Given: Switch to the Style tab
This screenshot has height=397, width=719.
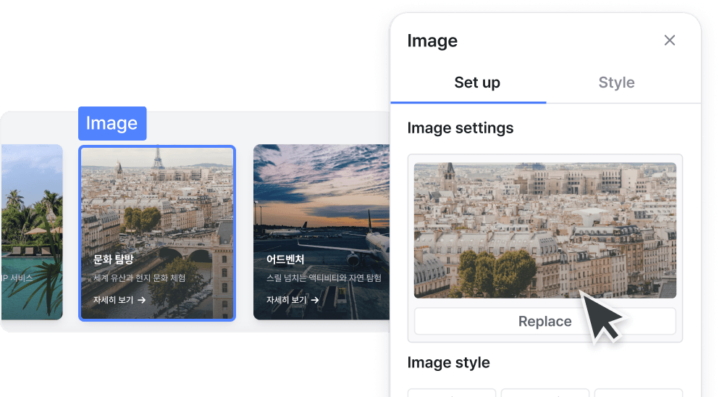Looking at the screenshot, I should point(616,83).
